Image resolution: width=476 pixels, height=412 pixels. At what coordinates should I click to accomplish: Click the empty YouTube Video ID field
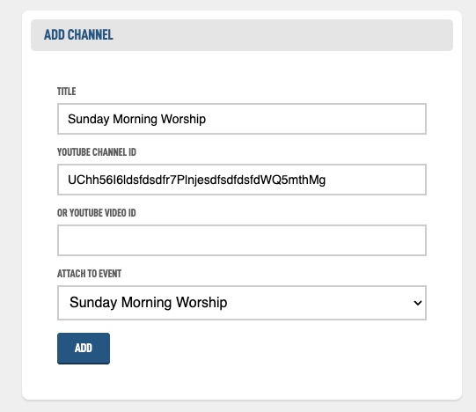242,240
